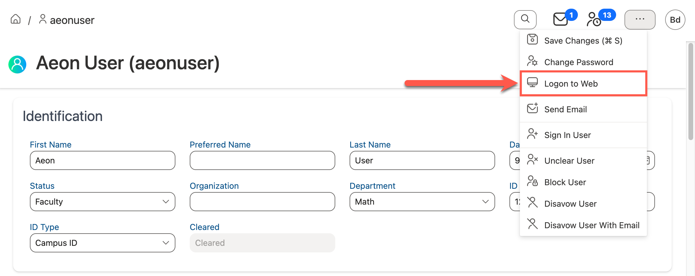Expand the ID Type dropdown
Screen dimensions: 695x276
(102, 243)
